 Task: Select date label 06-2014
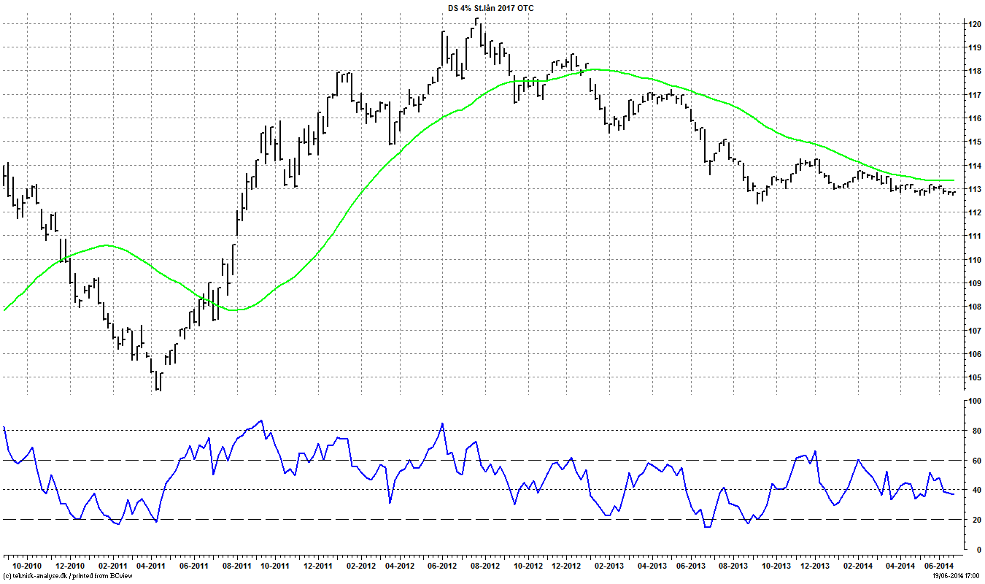click(940, 565)
